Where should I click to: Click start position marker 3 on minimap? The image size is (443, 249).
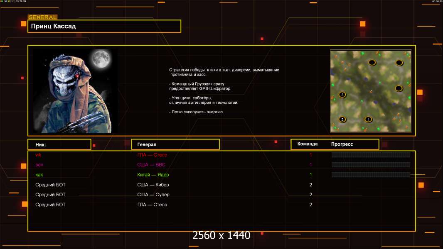click(x=342, y=95)
